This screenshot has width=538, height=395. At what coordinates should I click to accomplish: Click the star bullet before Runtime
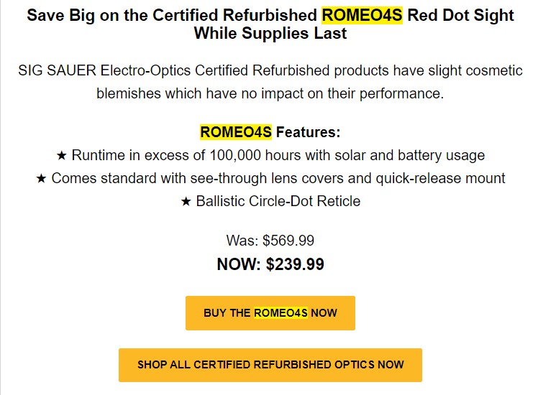point(61,155)
